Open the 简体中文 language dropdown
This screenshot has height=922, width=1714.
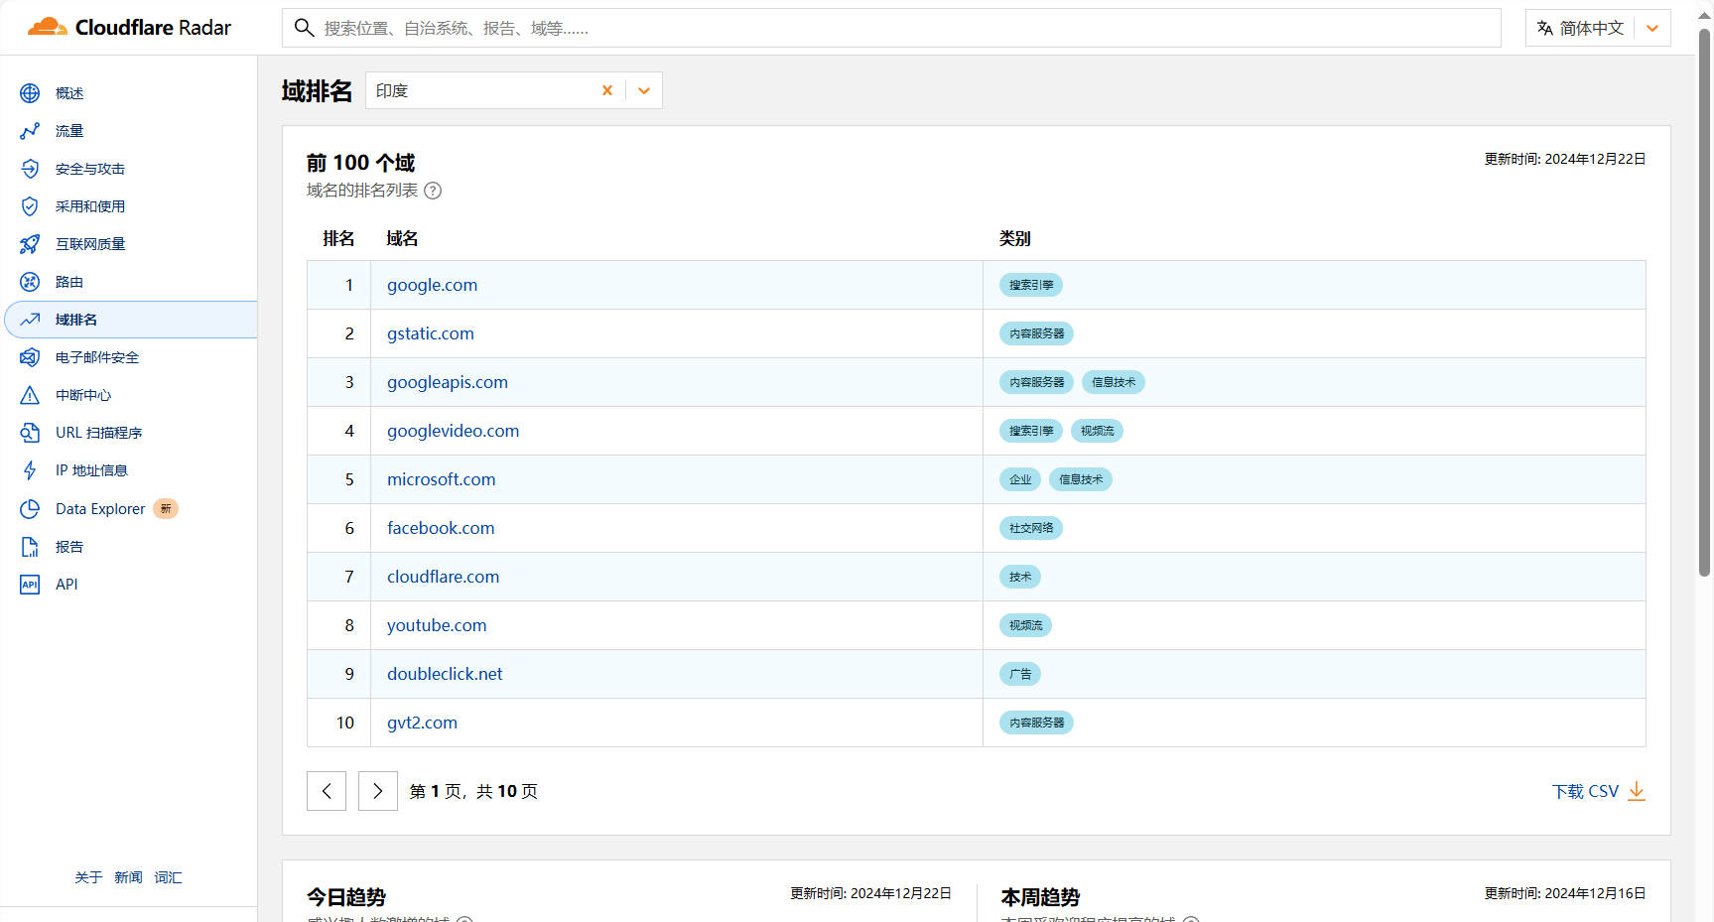pos(1598,28)
